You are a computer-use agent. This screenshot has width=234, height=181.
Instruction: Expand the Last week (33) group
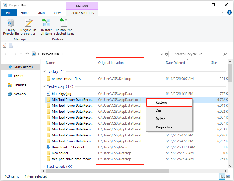pyautogui.click(x=44, y=166)
